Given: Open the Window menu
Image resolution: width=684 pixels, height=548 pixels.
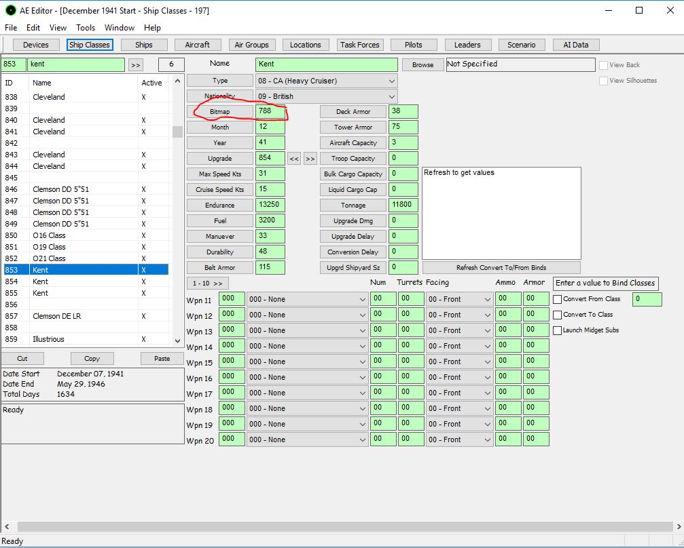Looking at the screenshot, I should coord(119,27).
